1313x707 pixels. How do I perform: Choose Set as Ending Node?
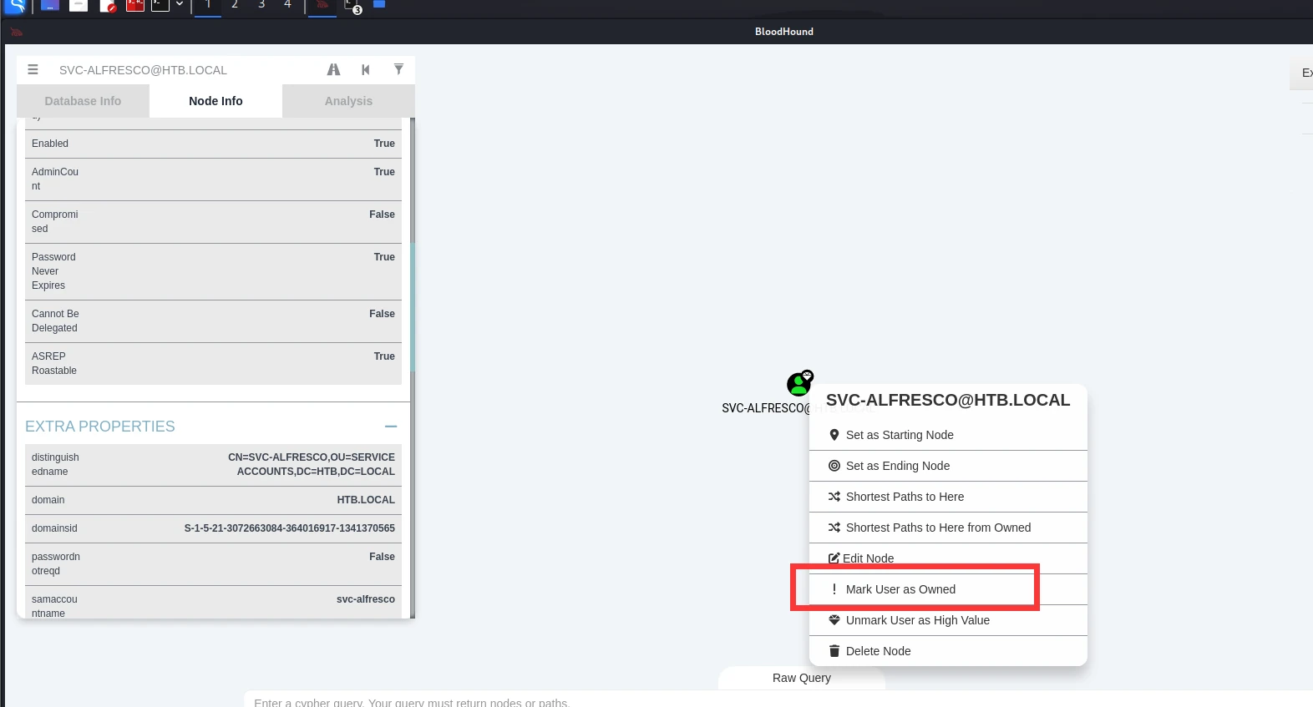click(x=948, y=466)
